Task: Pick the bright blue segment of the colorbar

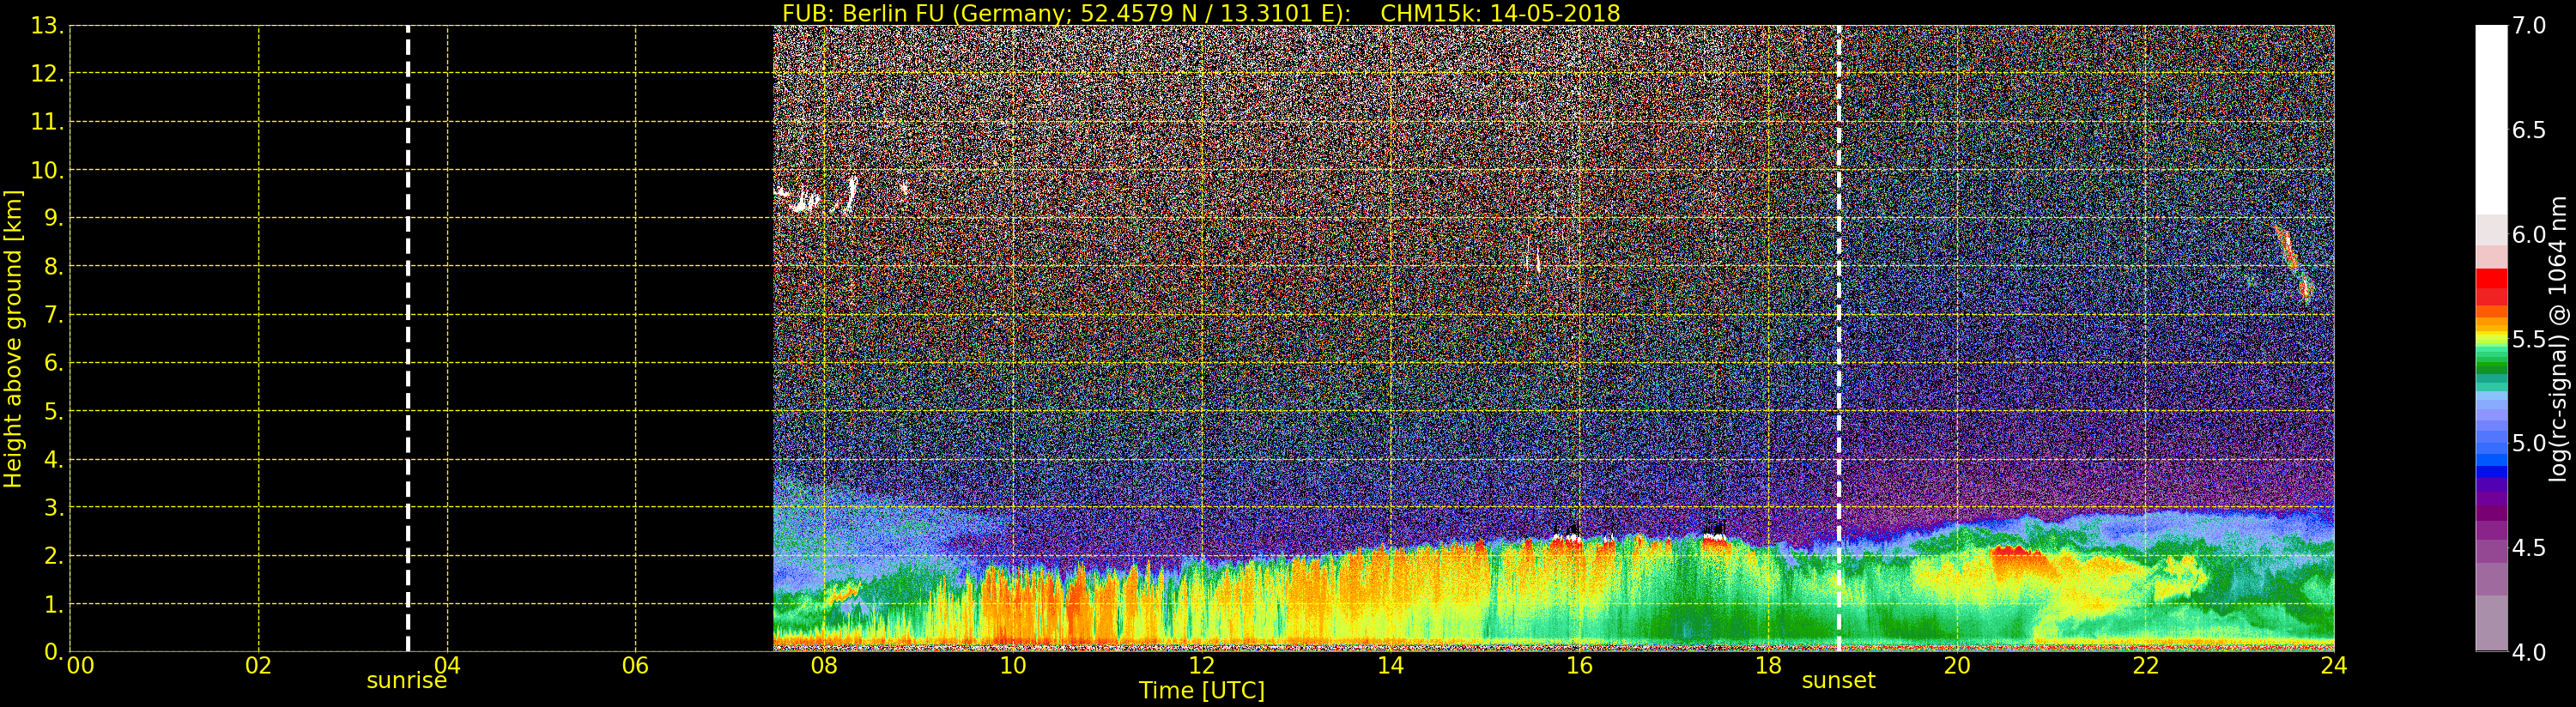Action: (2491, 461)
